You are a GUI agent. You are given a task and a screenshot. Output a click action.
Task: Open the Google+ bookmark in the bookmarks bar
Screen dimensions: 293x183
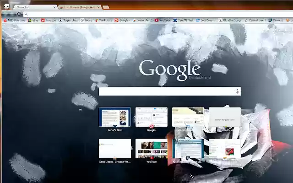122,20
